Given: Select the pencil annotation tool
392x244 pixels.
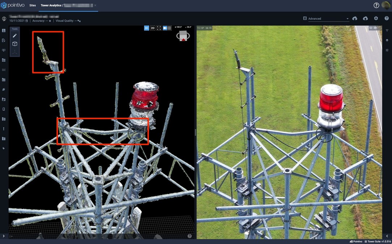Looking at the screenshot, I should pos(15,36).
